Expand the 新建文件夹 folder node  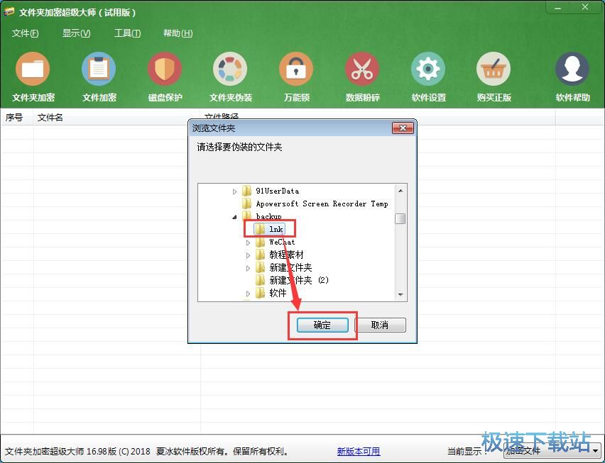[x=248, y=268]
